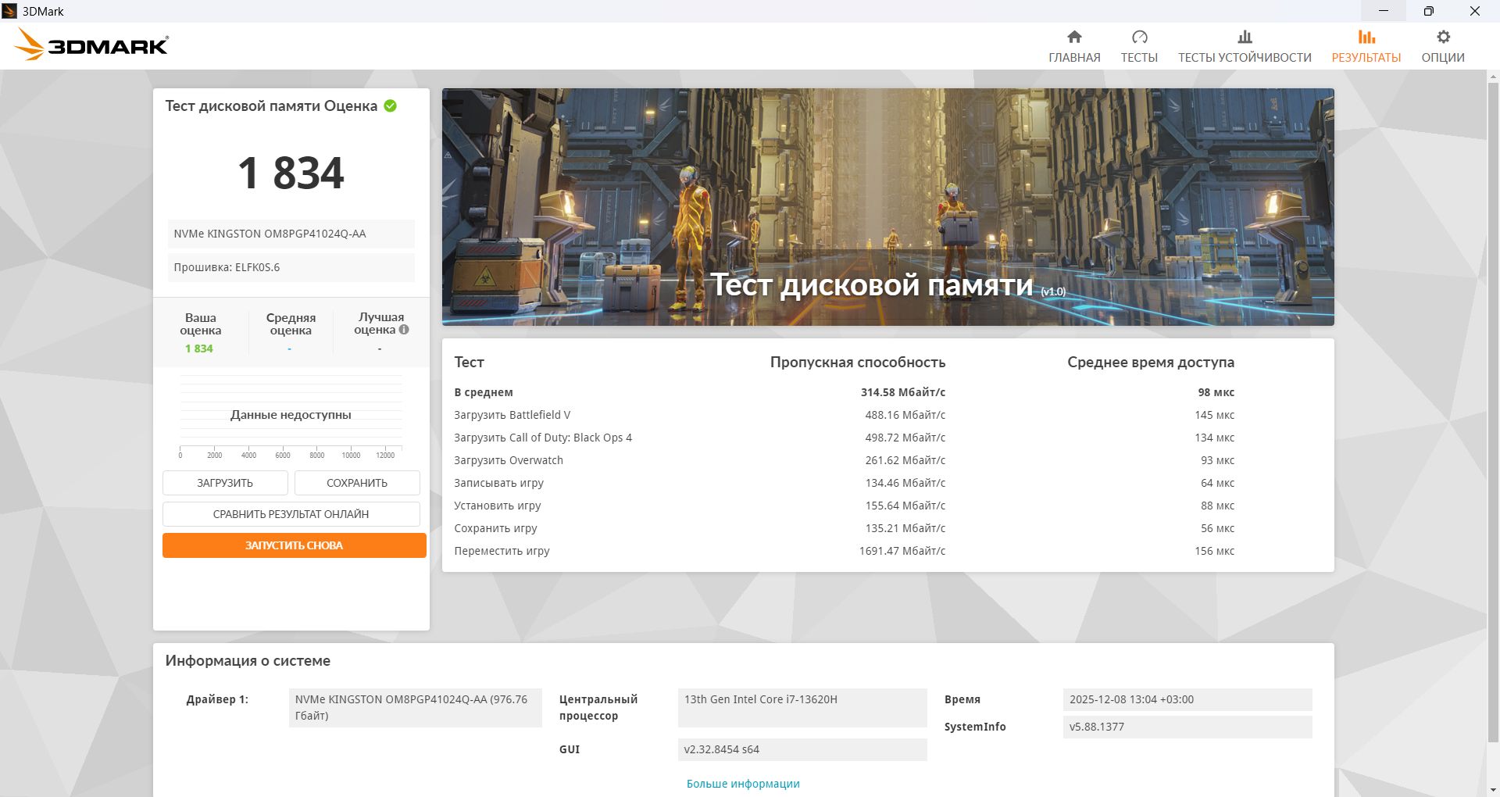Viewport: 1500px width, 797px height.
Task: Click the 3DMark title bar app icon
Action: coord(9,11)
